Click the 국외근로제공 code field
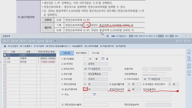This screenshot has width=192, height=108. (x=85, y=84)
